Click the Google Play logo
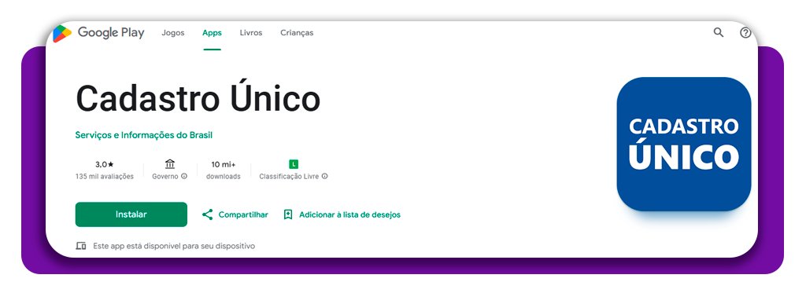 coord(98,33)
